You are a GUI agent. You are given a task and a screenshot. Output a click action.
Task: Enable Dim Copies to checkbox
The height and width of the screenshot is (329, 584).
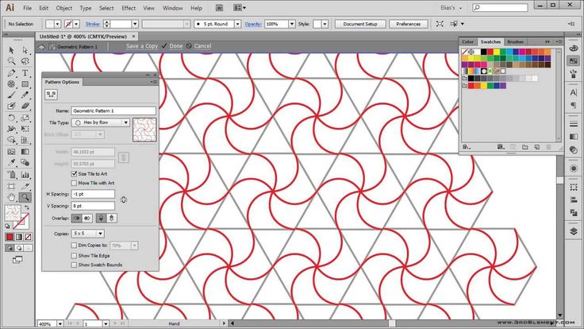pyautogui.click(x=74, y=246)
